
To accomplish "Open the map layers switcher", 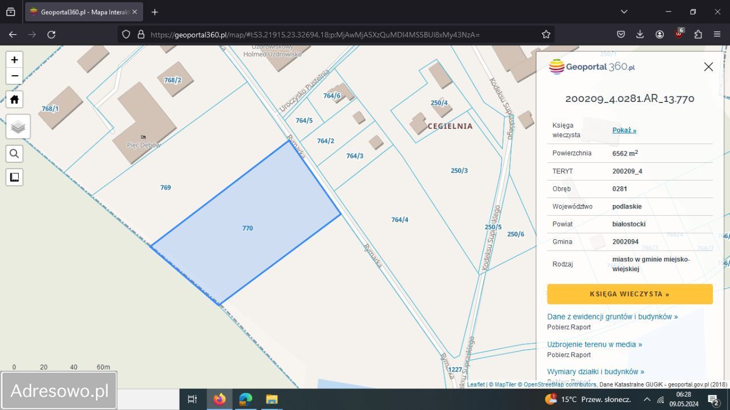I will coord(18,126).
